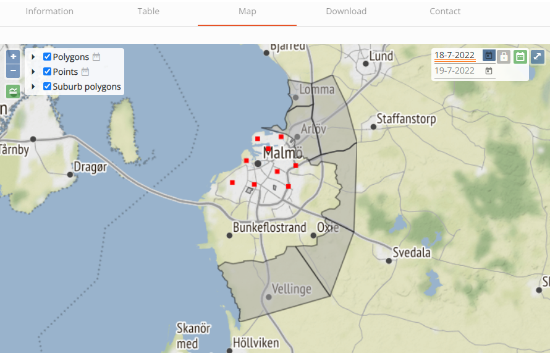Click the Polygons layer label
This screenshot has width=550, height=353.
(x=71, y=57)
